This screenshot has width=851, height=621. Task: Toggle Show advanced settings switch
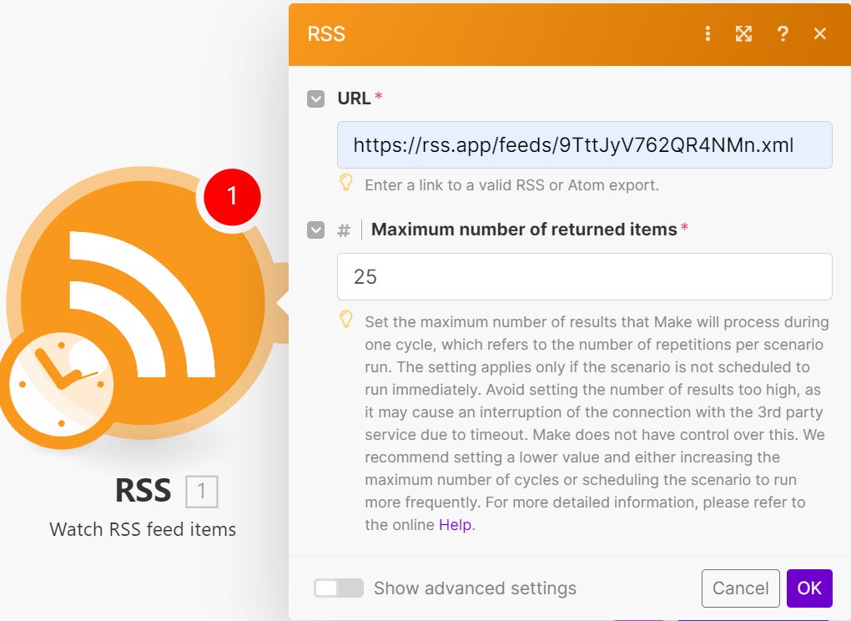click(x=339, y=588)
